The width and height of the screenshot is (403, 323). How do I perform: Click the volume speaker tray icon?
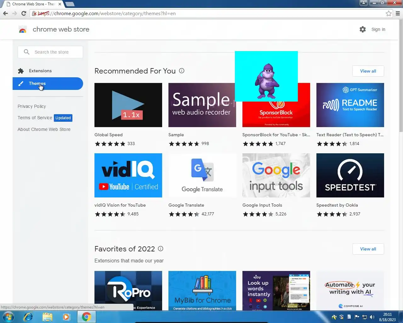pos(372,317)
